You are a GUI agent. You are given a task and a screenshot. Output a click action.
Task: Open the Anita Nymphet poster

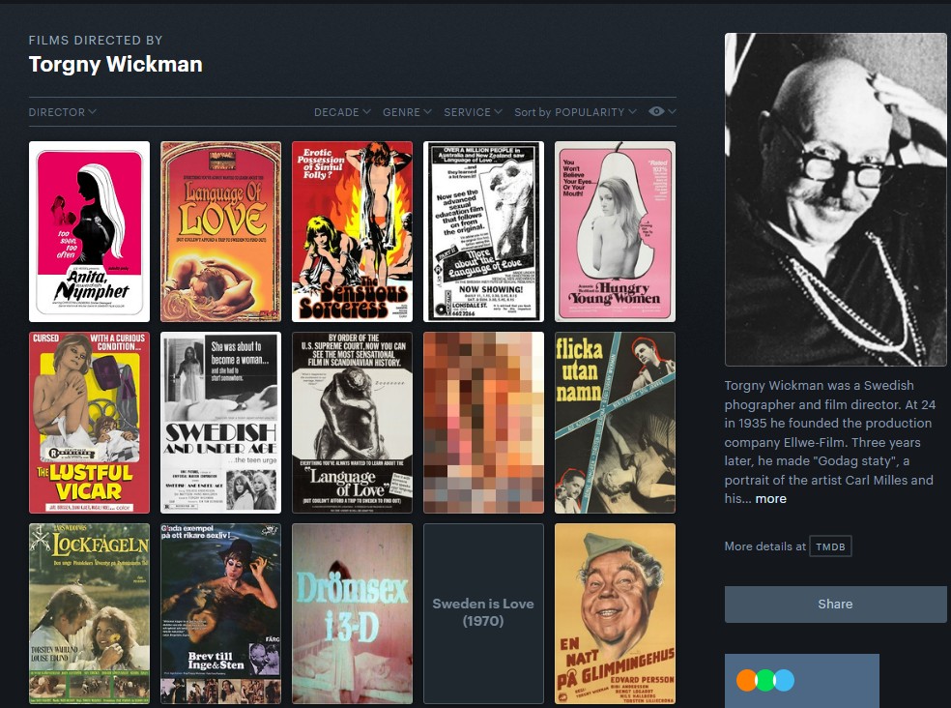89,231
